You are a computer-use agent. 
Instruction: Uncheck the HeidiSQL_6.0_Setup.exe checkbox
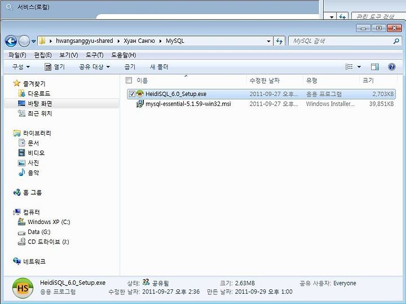pyautogui.click(x=132, y=94)
